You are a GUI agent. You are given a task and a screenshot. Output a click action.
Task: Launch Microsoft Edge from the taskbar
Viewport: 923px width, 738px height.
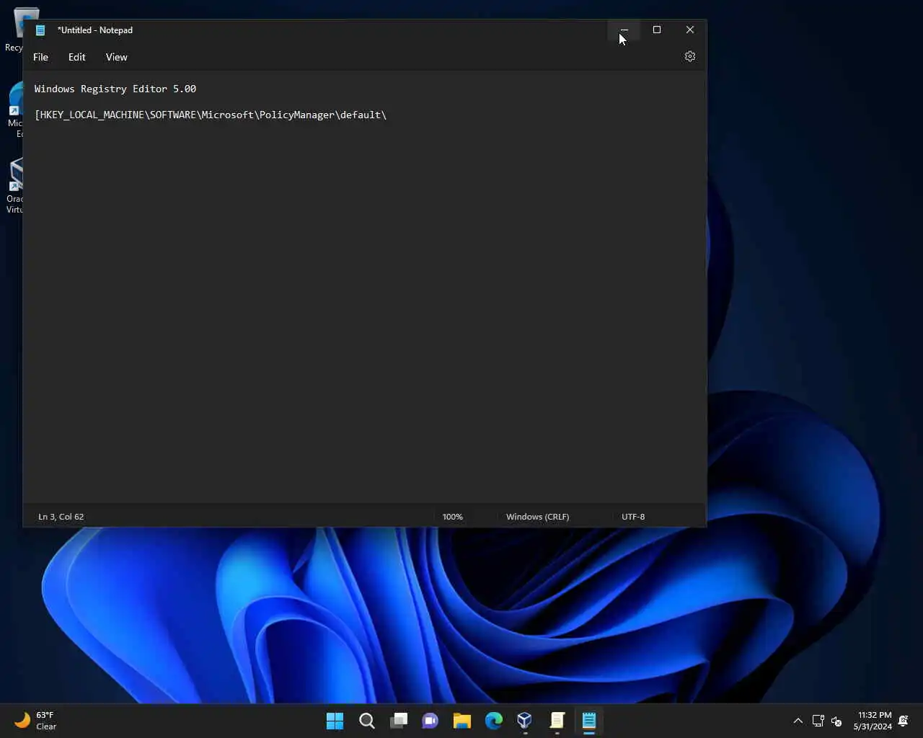tap(494, 721)
